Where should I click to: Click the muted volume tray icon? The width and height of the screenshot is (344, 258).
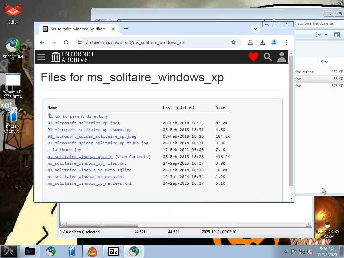(310, 252)
